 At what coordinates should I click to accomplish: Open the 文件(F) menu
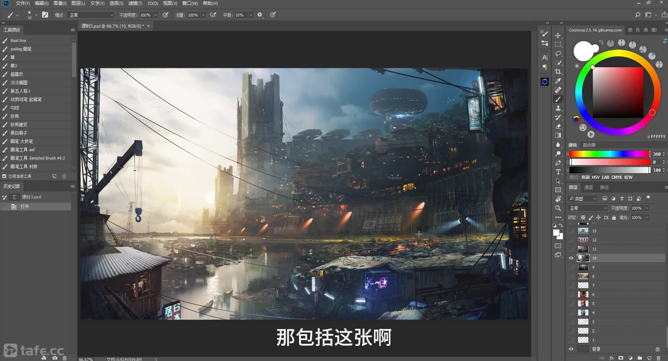click(x=23, y=3)
